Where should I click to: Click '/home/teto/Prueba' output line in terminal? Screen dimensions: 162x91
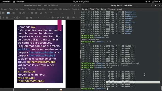(x=90, y=40)
